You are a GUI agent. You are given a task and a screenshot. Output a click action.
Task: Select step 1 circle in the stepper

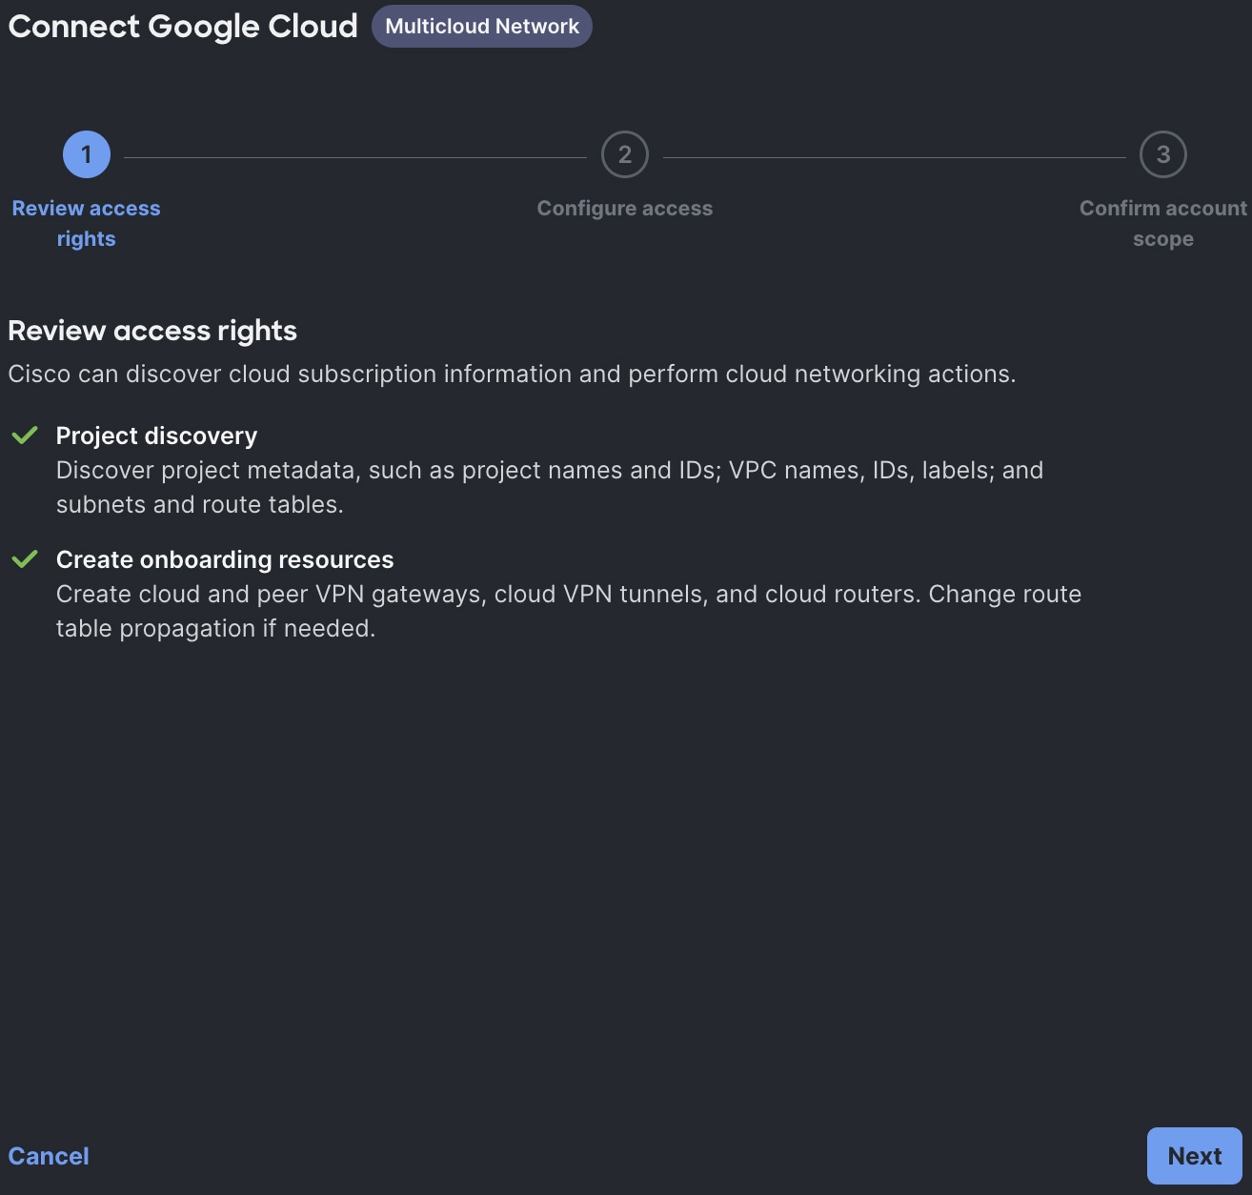tap(87, 154)
